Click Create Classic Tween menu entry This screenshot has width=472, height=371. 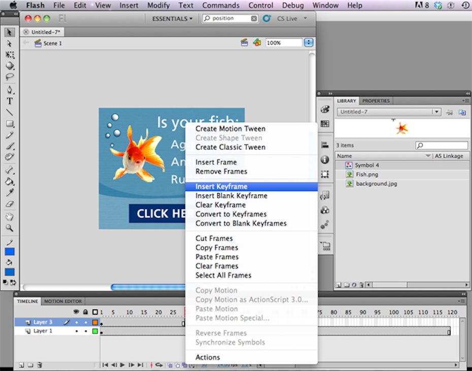point(230,147)
